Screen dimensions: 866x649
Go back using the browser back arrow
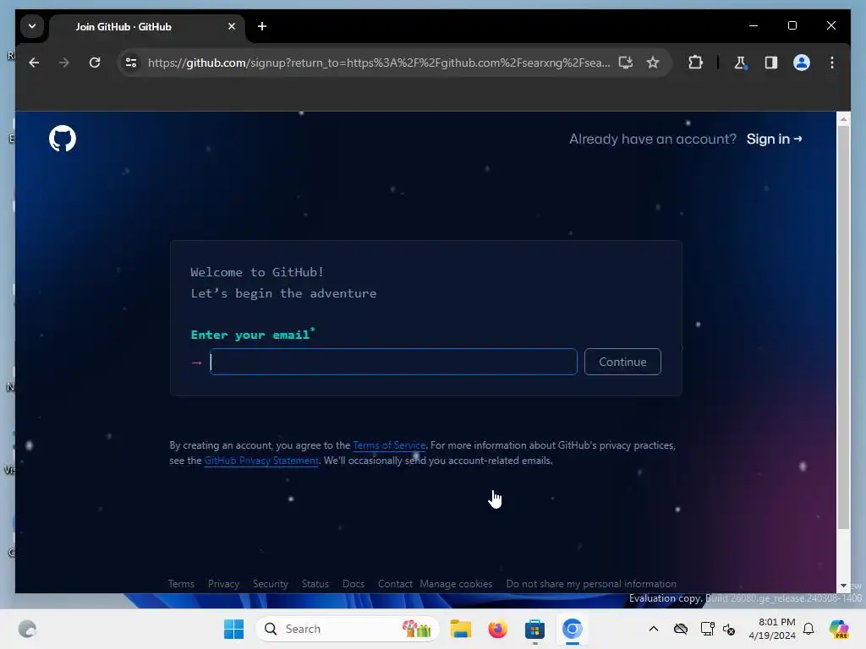tap(34, 63)
